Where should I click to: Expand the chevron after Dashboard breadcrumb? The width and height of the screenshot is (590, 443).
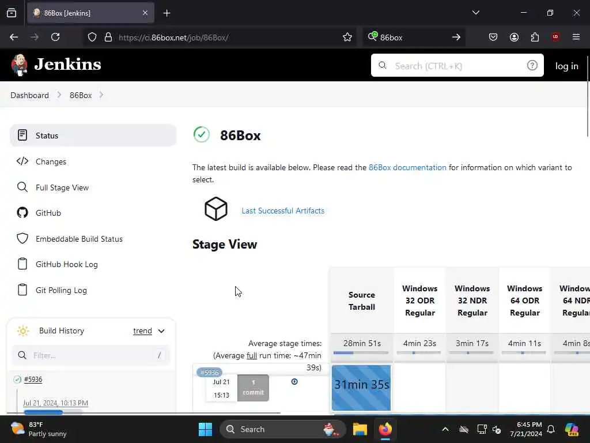coord(59,95)
